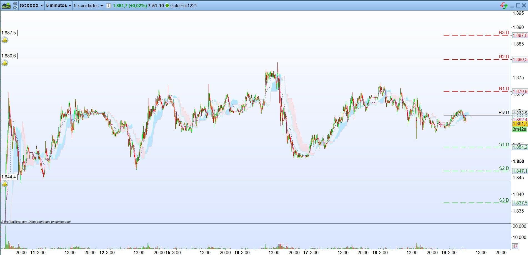The width and height of the screenshot is (528, 255).
Task: Click the red and green refresh arrows icon
Action: 504,6
